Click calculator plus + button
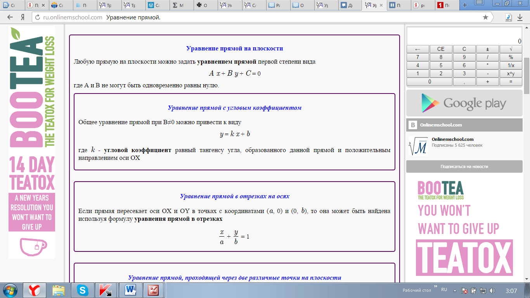The width and height of the screenshot is (530, 298). tap(487, 82)
